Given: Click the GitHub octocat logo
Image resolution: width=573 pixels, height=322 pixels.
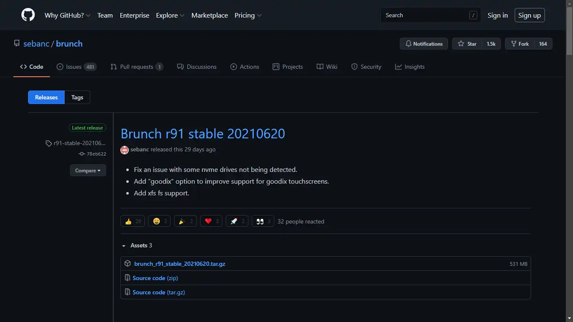Looking at the screenshot, I should pyautogui.click(x=28, y=15).
